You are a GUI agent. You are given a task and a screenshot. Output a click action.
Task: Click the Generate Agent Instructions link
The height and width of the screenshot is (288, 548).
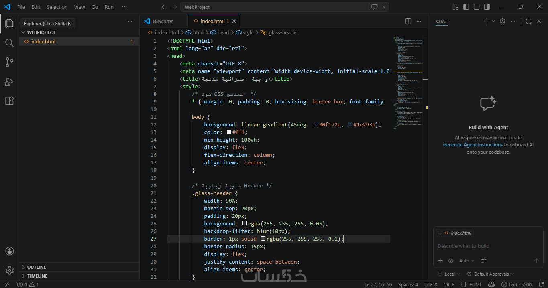pos(473,145)
